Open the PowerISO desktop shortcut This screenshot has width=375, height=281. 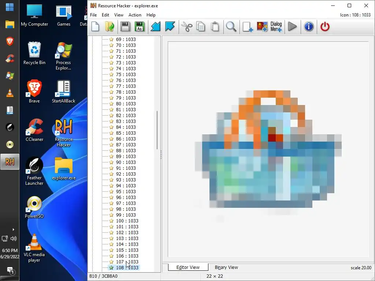click(34, 207)
